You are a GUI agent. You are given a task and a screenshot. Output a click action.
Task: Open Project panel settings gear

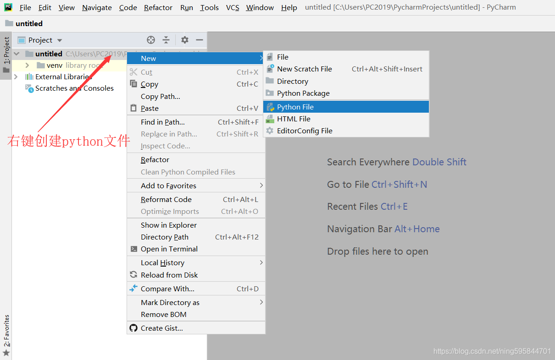point(184,40)
